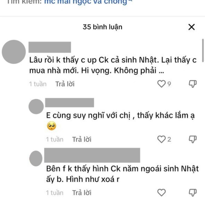Tap Trả lời under the emoji reply
This screenshot has width=205, height=199.
(x=82, y=139)
